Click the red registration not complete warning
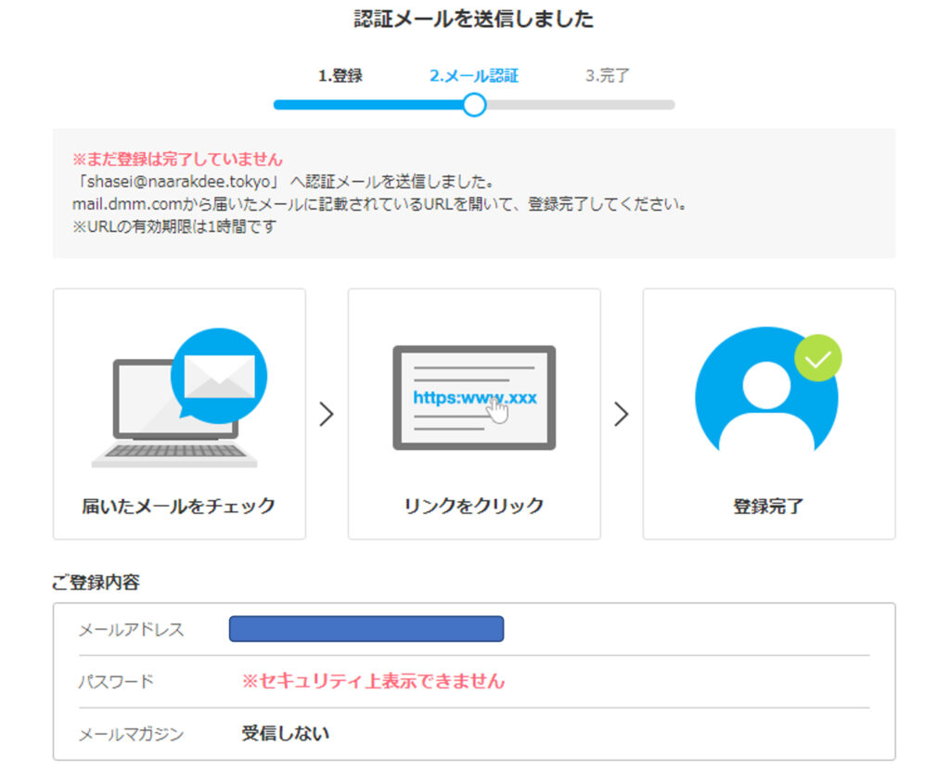 tap(177, 159)
